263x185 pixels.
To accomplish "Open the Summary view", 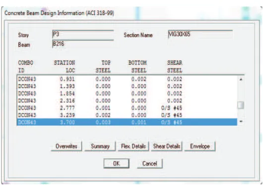I will (x=100, y=146).
